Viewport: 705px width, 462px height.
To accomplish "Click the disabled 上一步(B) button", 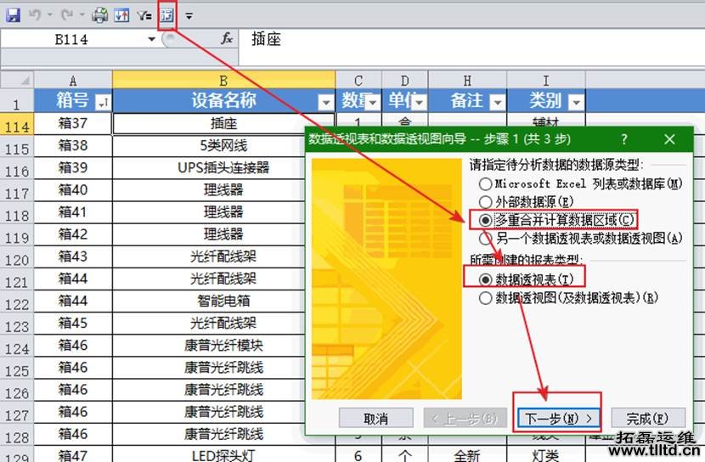I will [465, 419].
